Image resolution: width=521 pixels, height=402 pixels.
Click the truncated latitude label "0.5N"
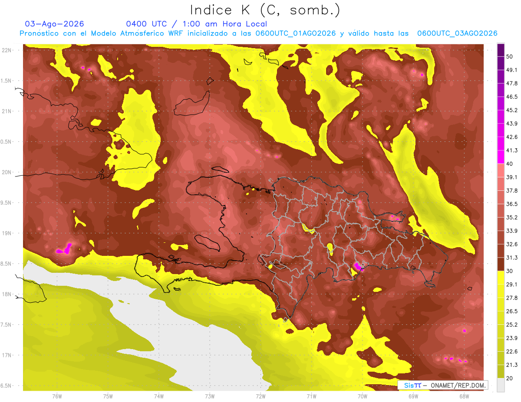pos(7,142)
